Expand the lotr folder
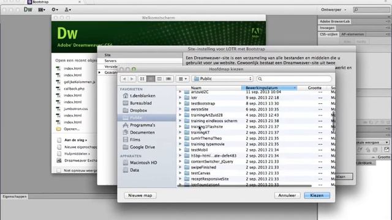Viewport: 392px width, 220px height. coord(180,98)
